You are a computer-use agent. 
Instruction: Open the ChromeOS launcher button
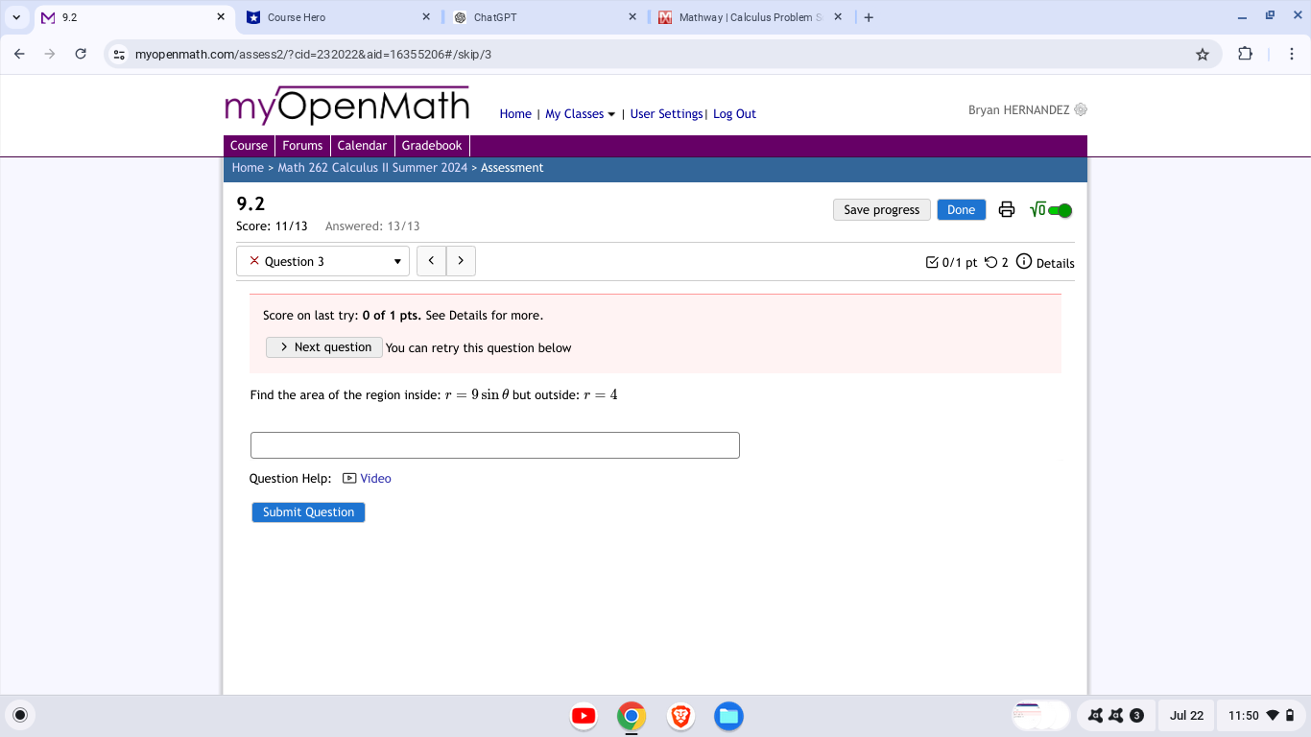(x=20, y=715)
